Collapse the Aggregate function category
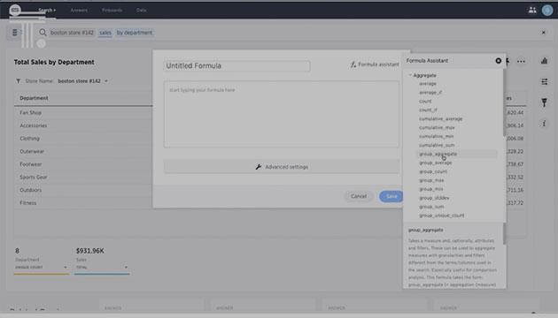This screenshot has width=558, height=318. coord(410,75)
